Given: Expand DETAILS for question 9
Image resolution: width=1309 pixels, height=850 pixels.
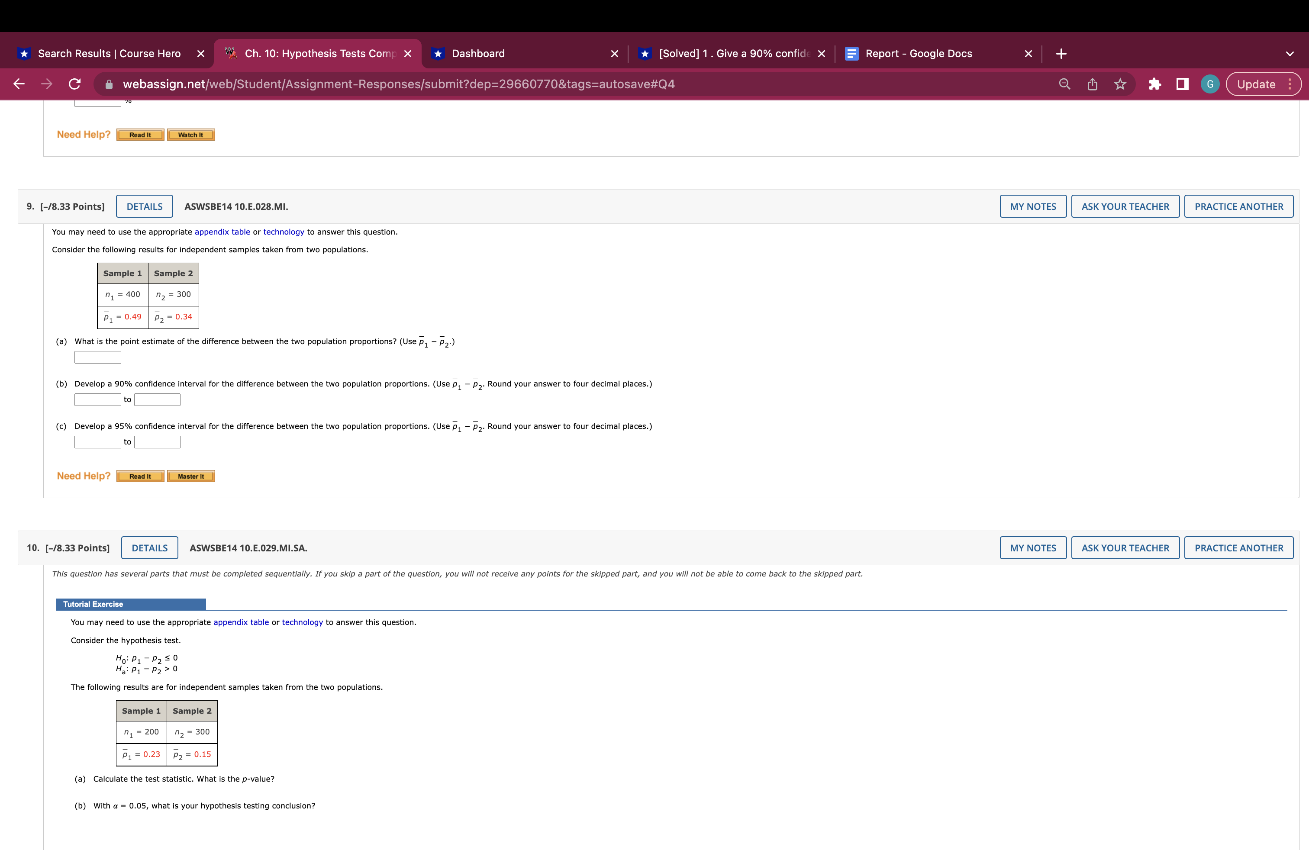Looking at the screenshot, I should (x=144, y=207).
